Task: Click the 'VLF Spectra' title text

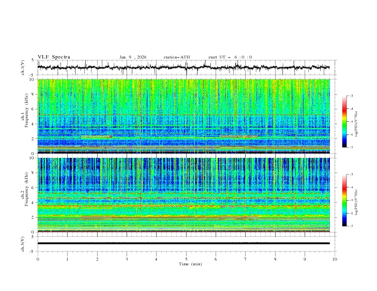Action: click(54, 57)
